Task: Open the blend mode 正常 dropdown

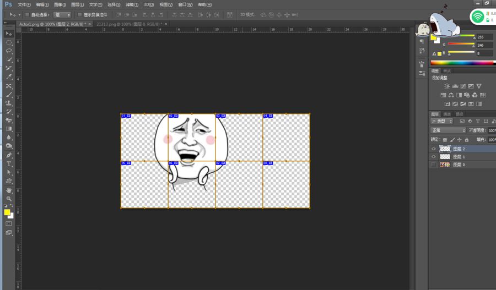Action: pyautogui.click(x=448, y=130)
